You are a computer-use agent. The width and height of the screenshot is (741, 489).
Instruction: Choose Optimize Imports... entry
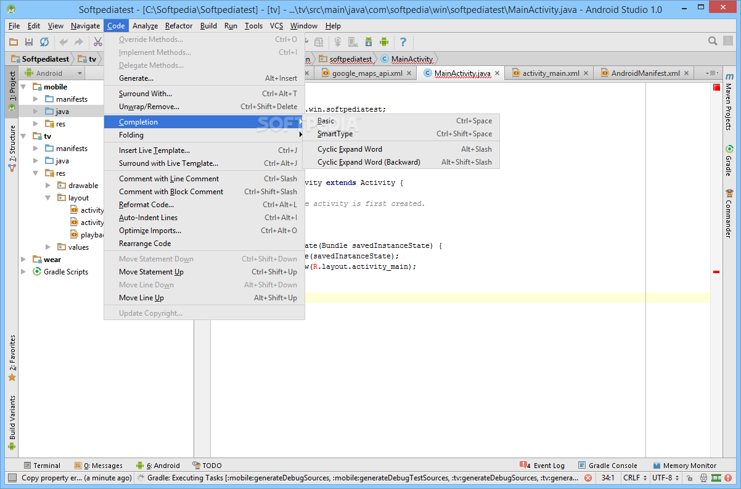pyautogui.click(x=204, y=231)
